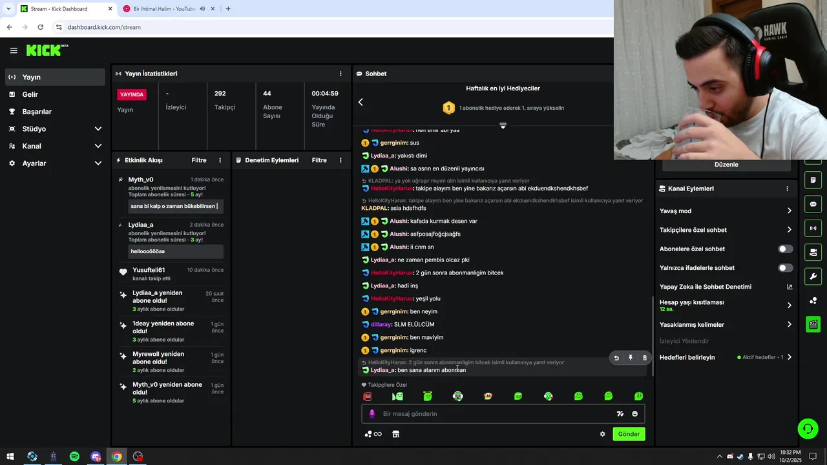Open Etkinlik Akışı three-dot menu
Viewport: 827px width, 465px height.
point(220,160)
